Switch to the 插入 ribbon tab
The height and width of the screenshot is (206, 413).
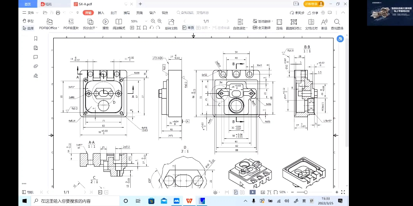(x=101, y=12)
